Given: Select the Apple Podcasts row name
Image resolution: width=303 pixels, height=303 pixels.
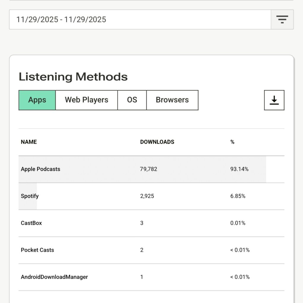Looking at the screenshot, I should click(x=40, y=169).
